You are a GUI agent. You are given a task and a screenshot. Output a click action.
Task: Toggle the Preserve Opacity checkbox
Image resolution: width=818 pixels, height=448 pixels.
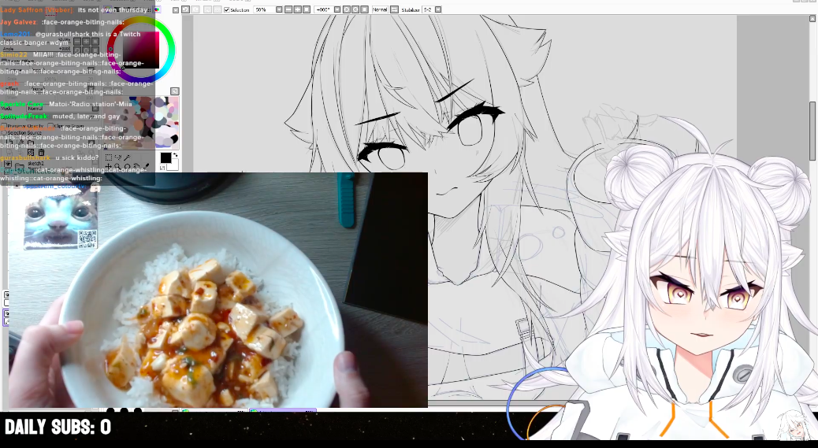(x=4, y=125)
